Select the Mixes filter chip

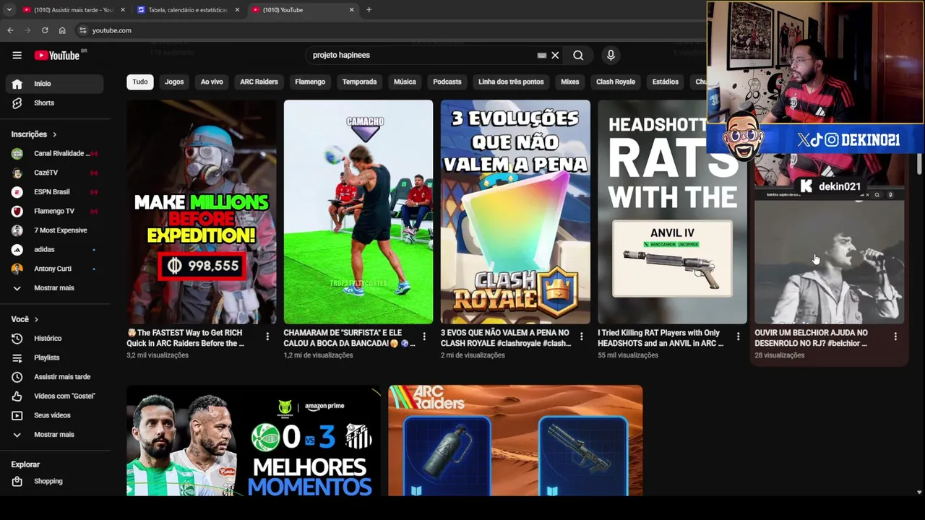570,82
